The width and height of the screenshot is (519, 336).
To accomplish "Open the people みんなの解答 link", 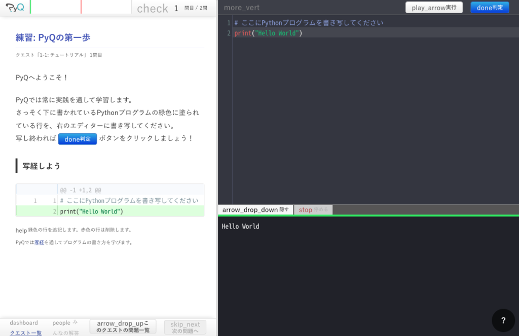I will pos(65,327).
